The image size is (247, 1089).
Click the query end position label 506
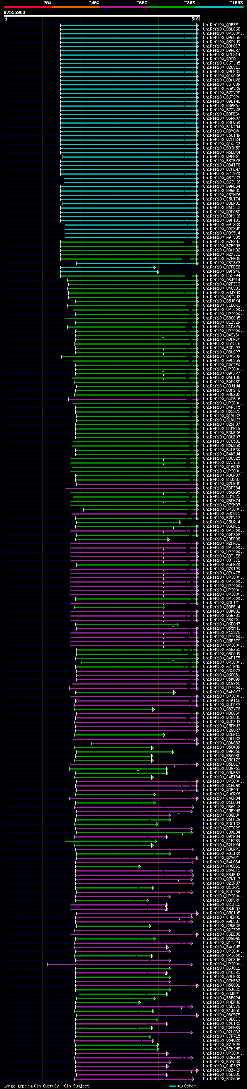tap(195, 19)
